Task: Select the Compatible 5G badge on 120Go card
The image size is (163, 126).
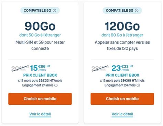Action: (x=122, y=11)
